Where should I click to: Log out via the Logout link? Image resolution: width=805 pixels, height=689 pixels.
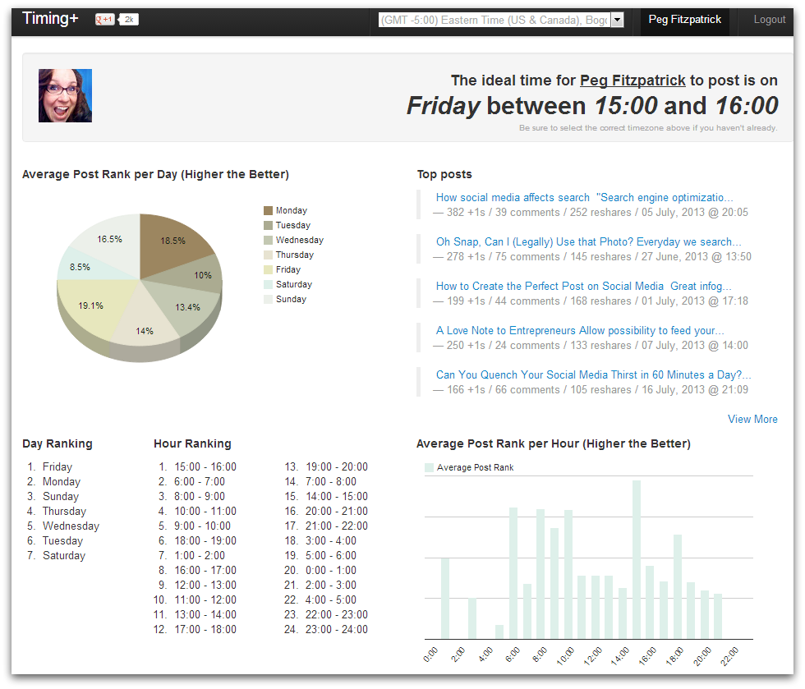tap(769, 20)
